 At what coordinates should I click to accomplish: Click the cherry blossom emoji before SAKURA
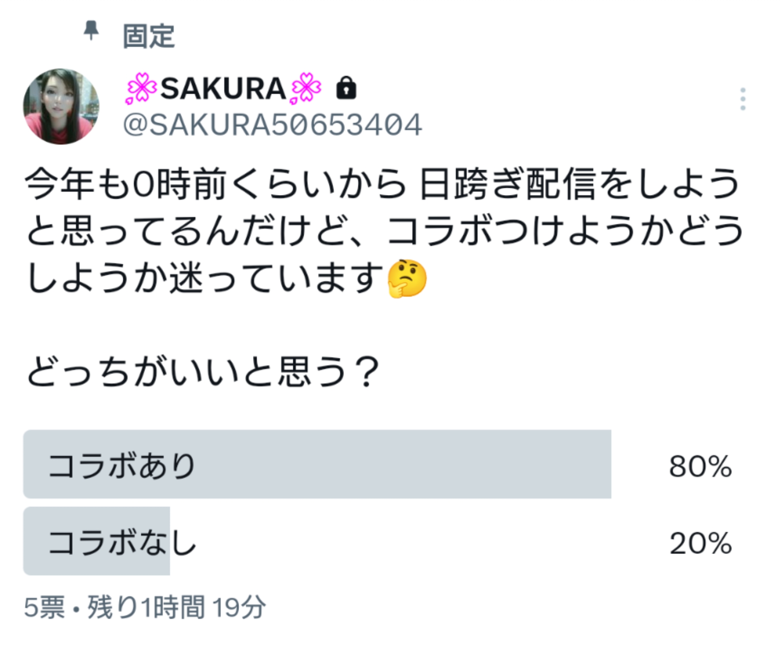pyautogui.click(x=141, y=89)
